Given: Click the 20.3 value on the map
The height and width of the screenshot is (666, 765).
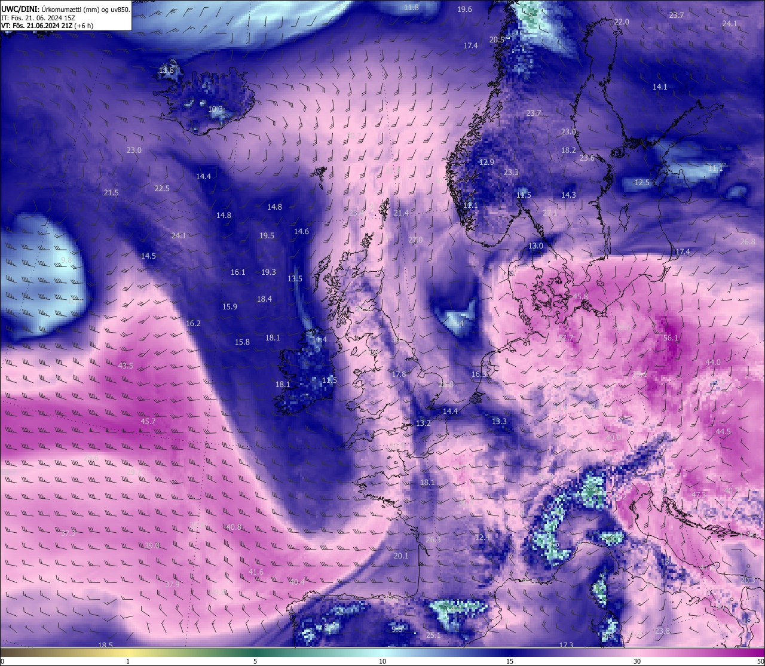Looking at the screenshot, I should pos(748,581).
